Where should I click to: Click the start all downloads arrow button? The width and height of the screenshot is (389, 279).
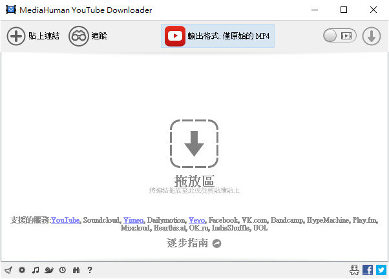pyautogui.click(x=372, y=36)
